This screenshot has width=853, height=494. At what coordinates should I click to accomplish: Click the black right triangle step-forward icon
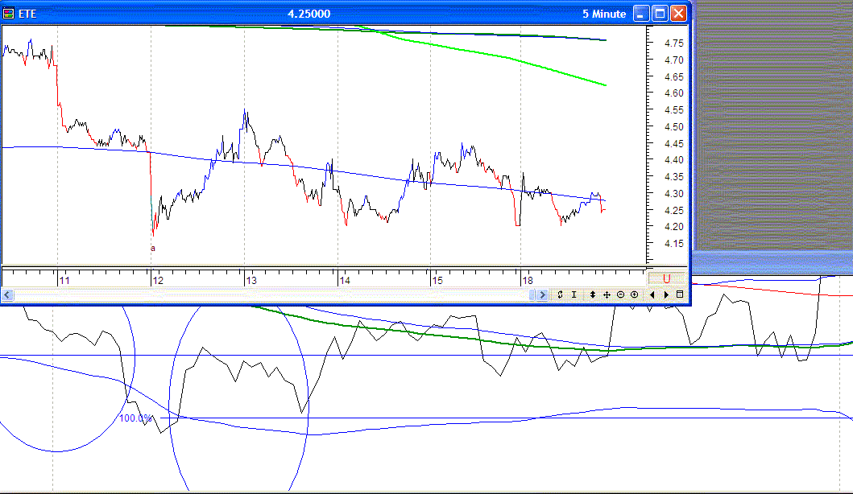click(x=666, y=294)
